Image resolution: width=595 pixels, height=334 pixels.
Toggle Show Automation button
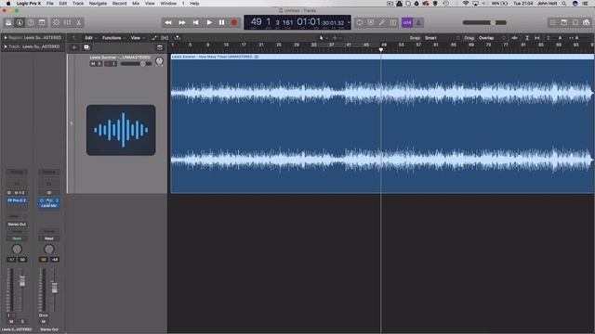tap(154, 38)
